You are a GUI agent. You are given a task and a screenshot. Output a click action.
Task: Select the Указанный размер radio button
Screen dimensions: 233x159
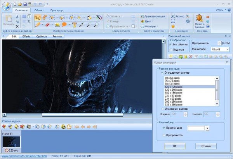coord(163,109)
